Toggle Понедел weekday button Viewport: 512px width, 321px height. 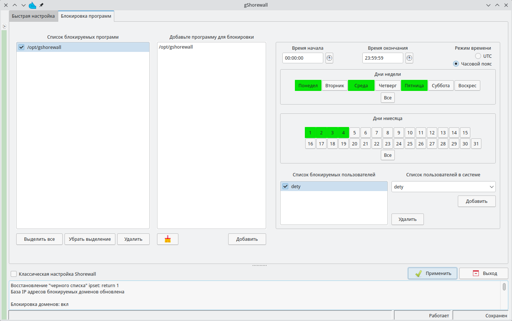[x=308, y=86]
